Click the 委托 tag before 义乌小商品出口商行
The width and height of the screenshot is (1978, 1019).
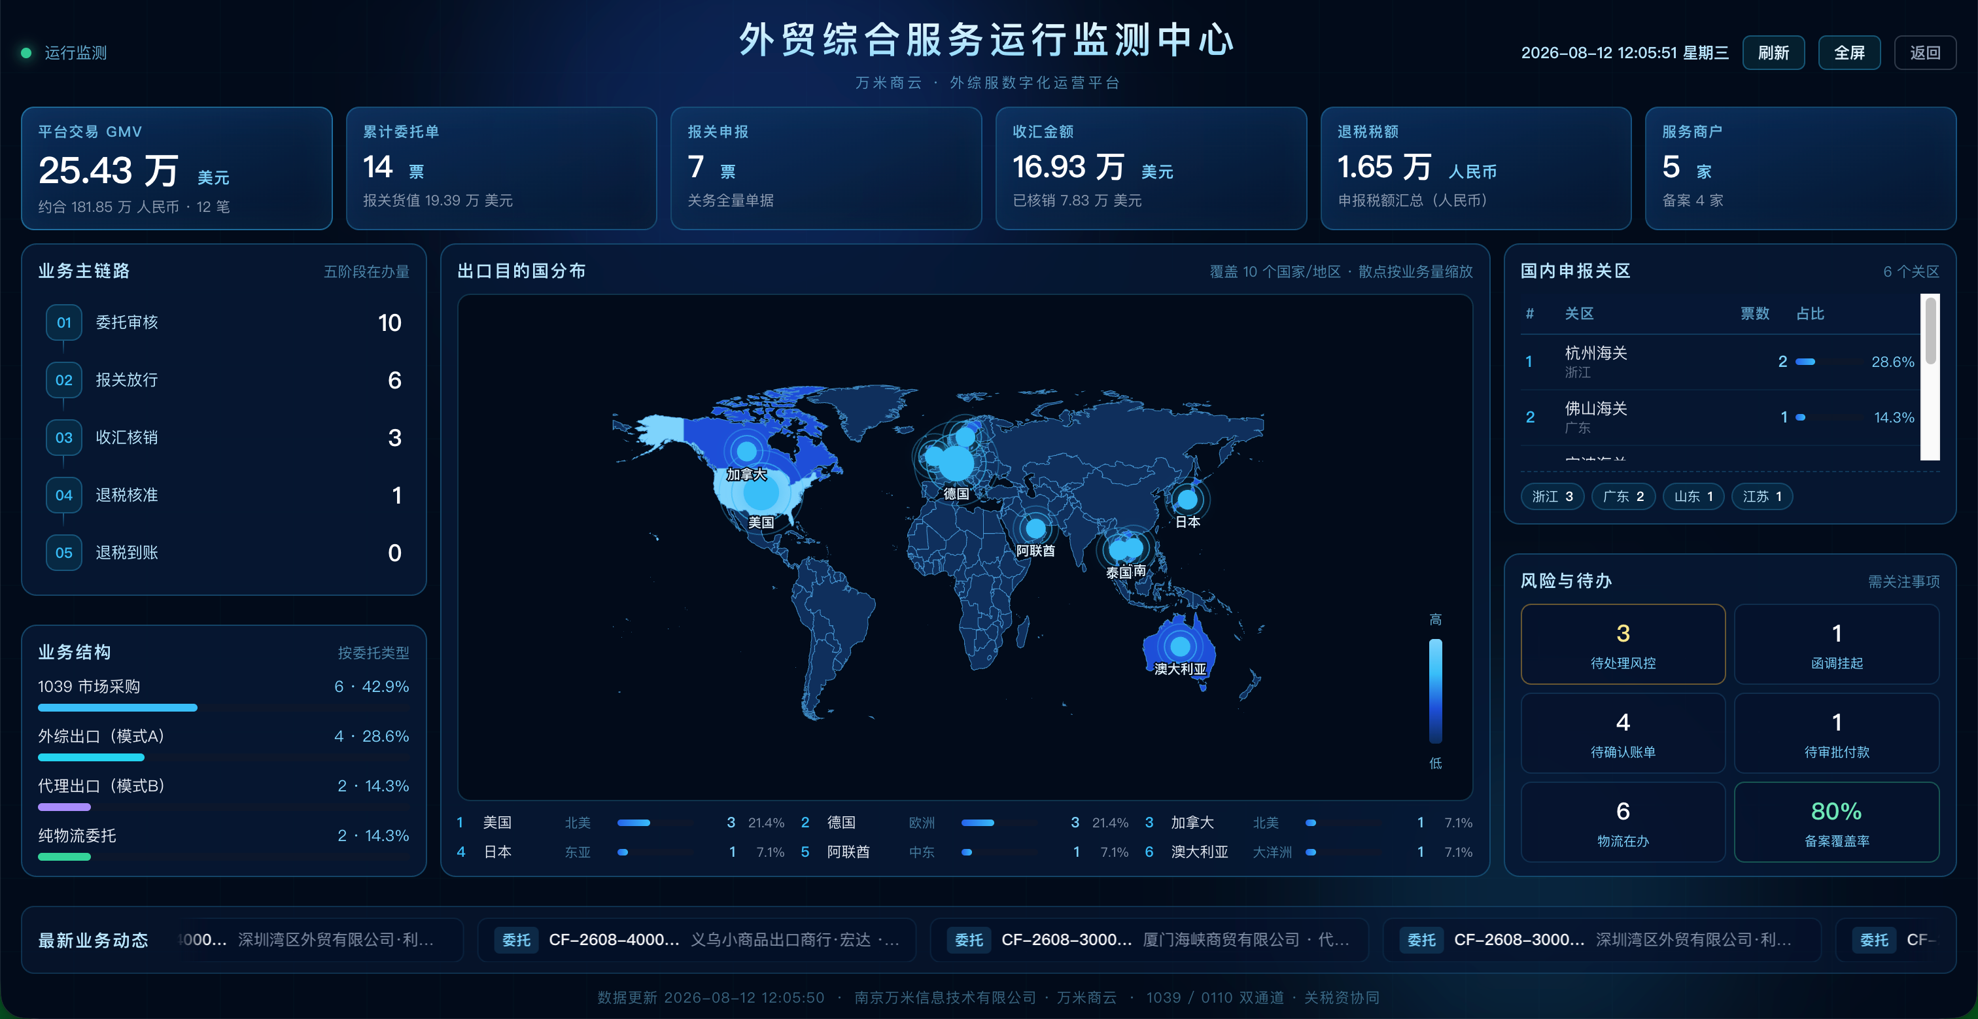(516, 940)
